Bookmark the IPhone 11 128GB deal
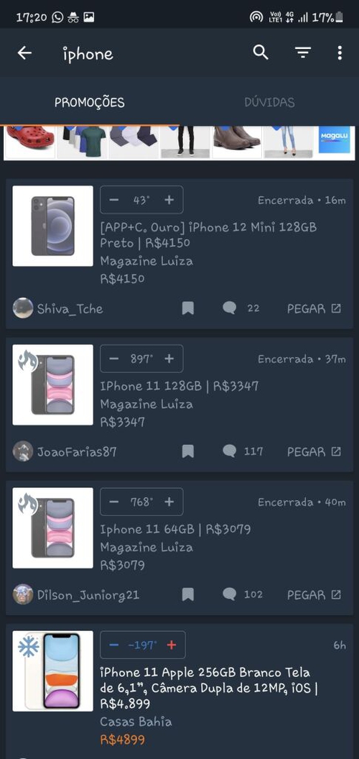The height and width of the screenshot is (759, 359). tap(187, 451)
